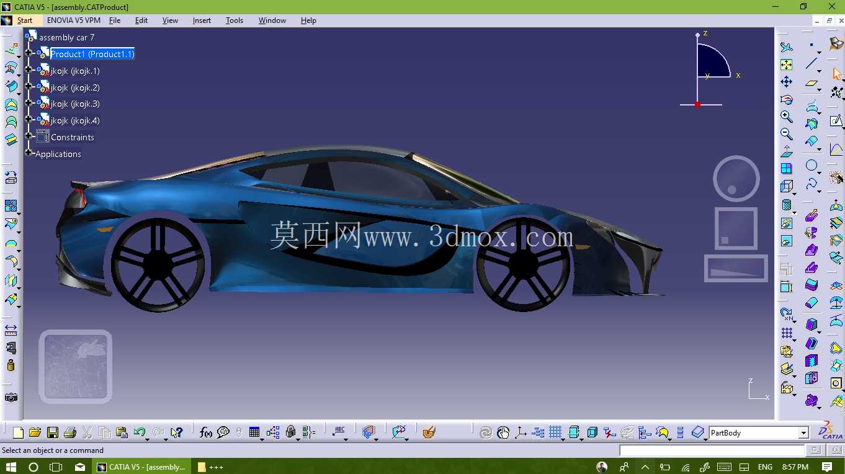Click the Update All spiral icon
Screen dimensions: 845x474
[486, 432]
